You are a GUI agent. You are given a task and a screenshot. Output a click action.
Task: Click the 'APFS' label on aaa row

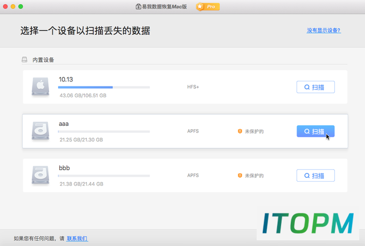coord(193,131)
